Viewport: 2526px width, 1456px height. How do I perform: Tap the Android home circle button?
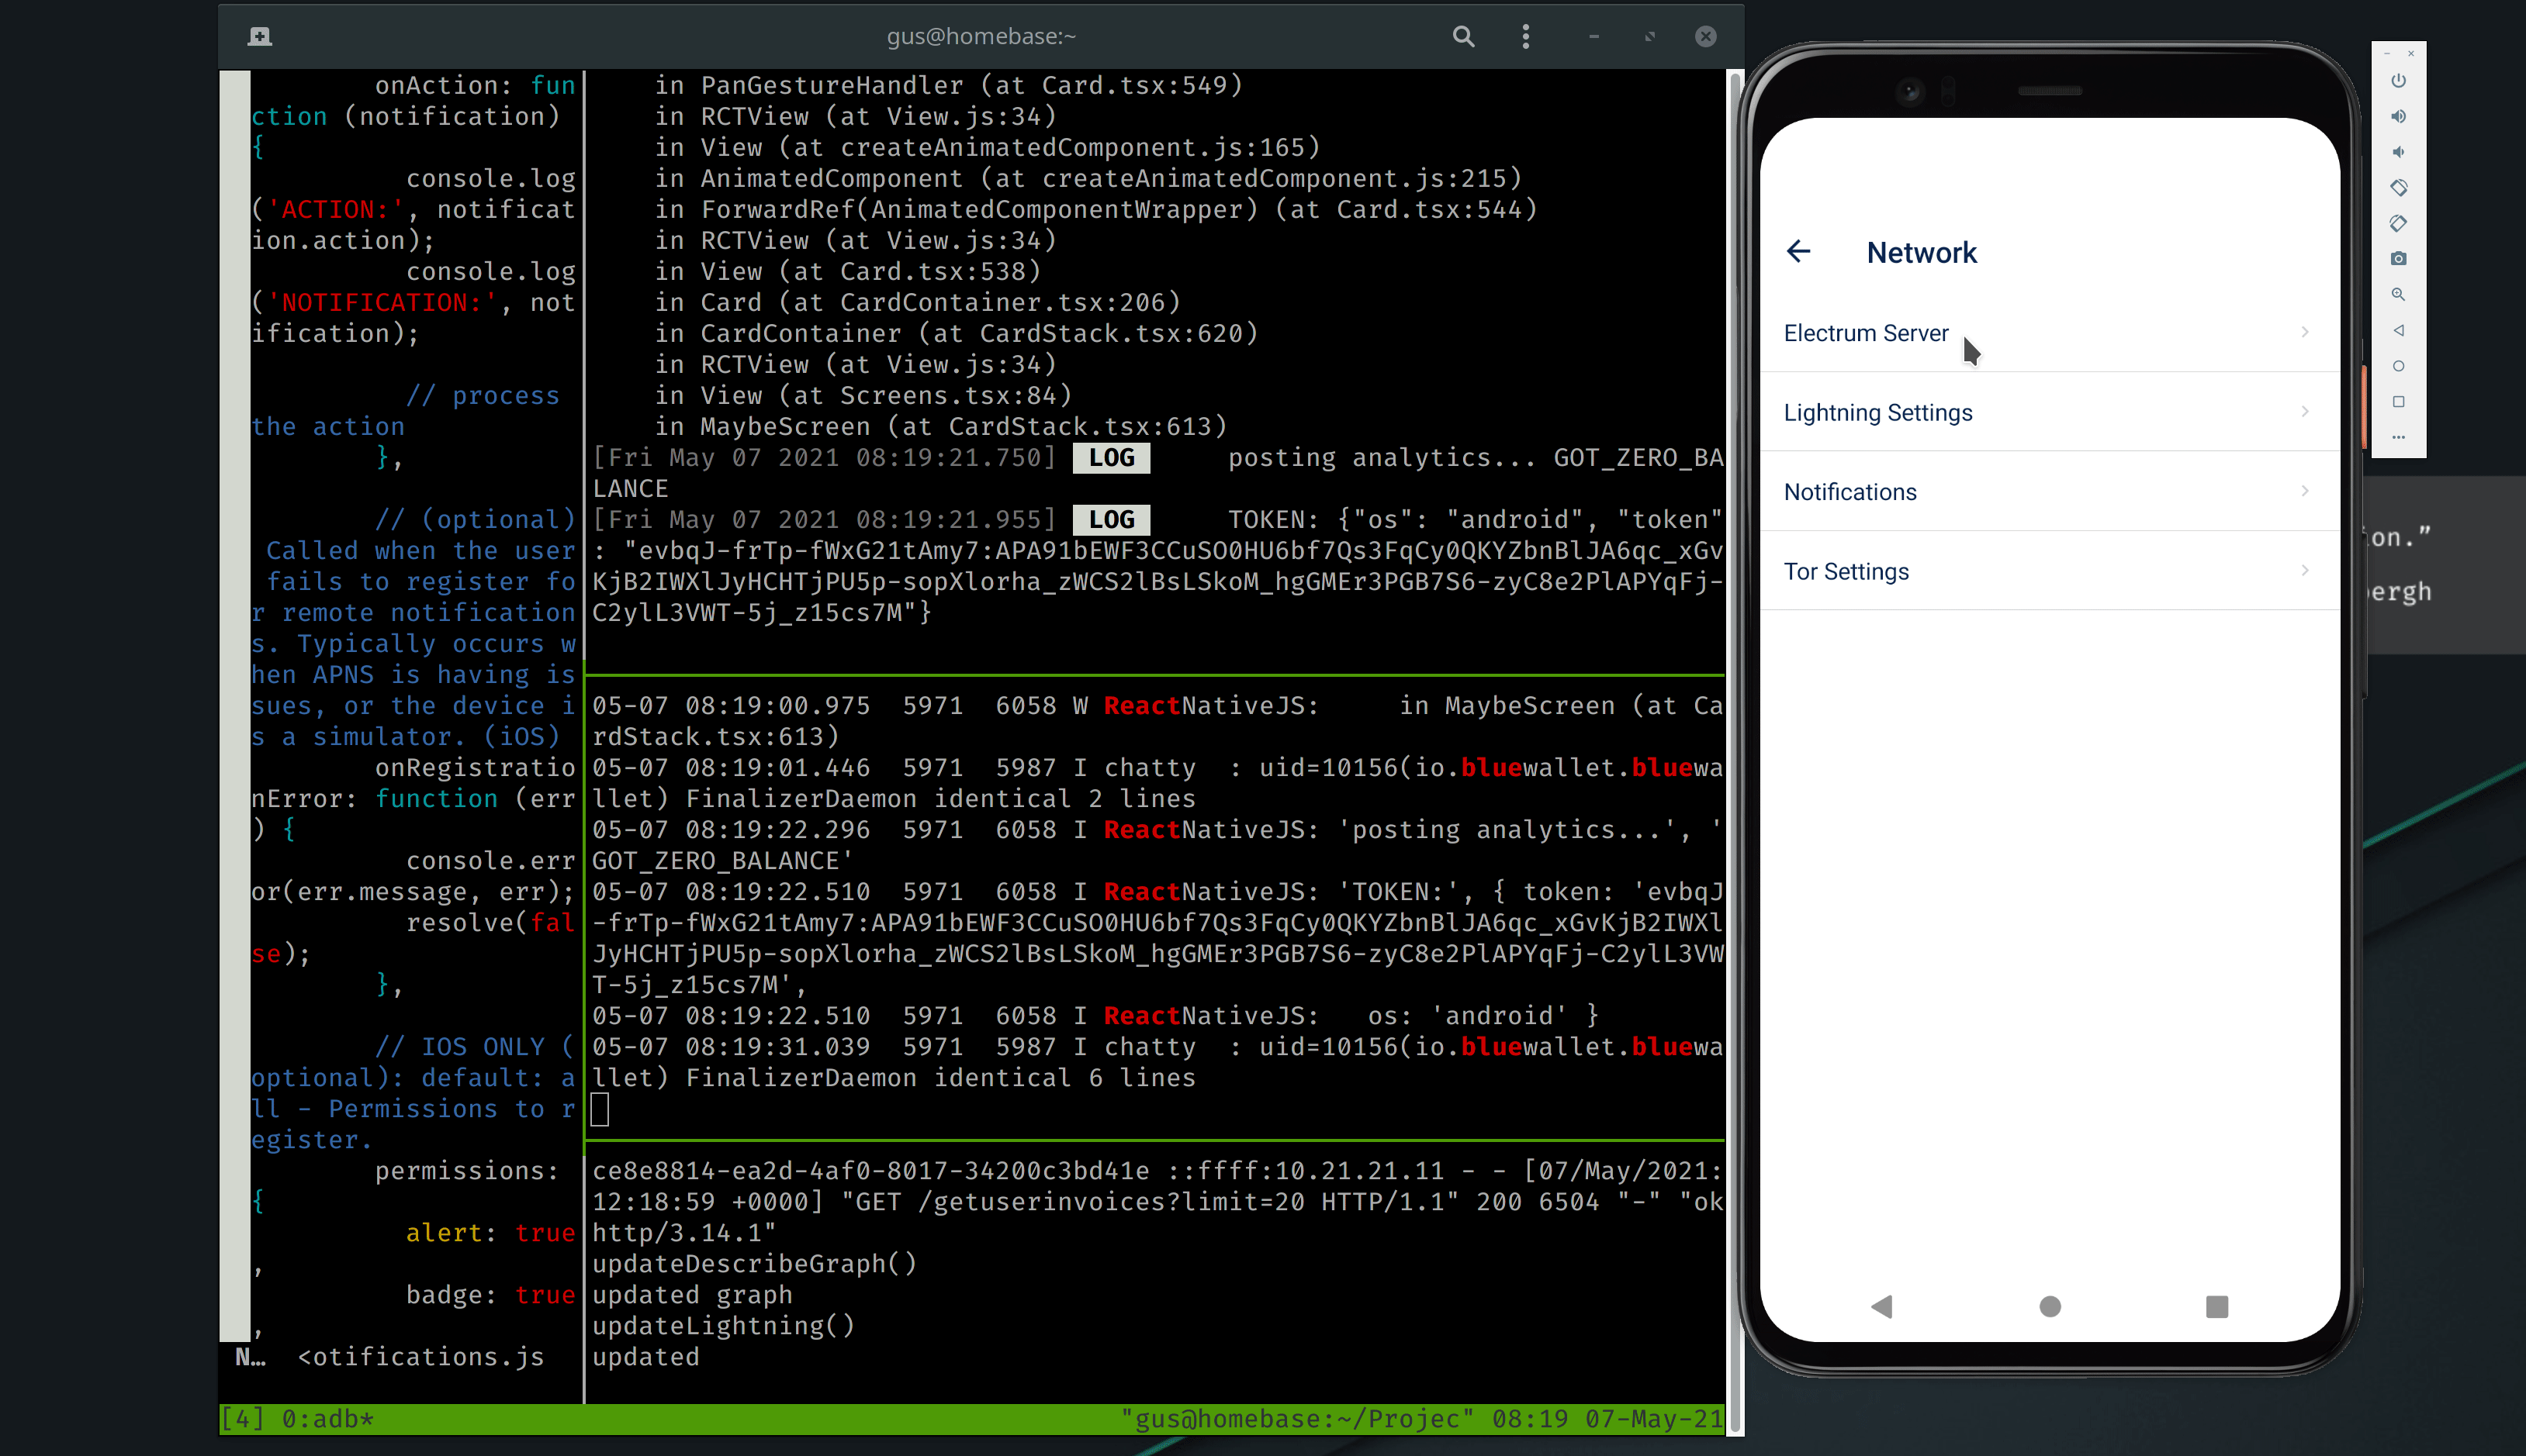[x=2049, y=1306]
